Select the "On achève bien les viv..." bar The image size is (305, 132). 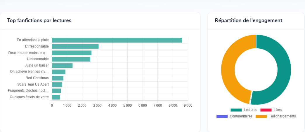59,72
